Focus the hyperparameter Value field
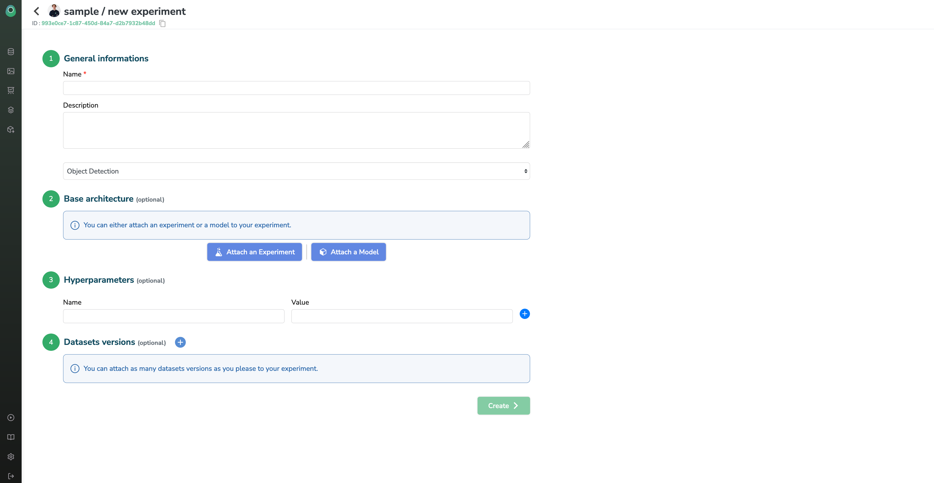Image resolution: width=934 pixels, height=483 pixels. tap(402, 316)
